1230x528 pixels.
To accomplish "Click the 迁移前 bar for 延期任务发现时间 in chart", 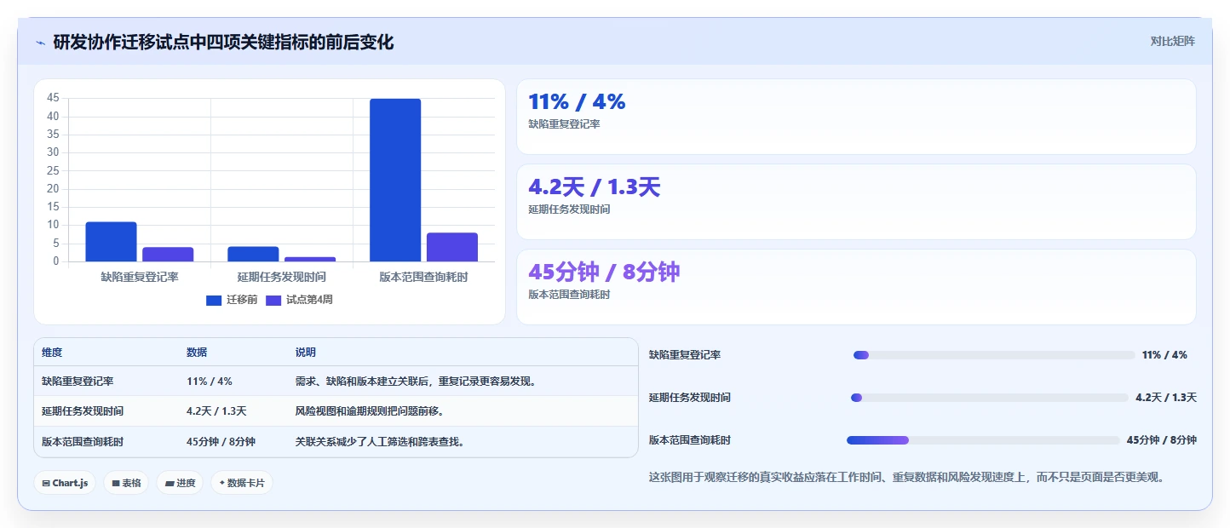I will click(x=253, y=254).
